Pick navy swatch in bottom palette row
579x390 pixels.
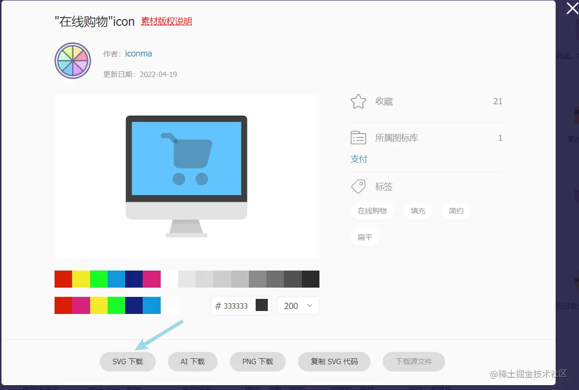pyautogui.click(x=134, y=305)
